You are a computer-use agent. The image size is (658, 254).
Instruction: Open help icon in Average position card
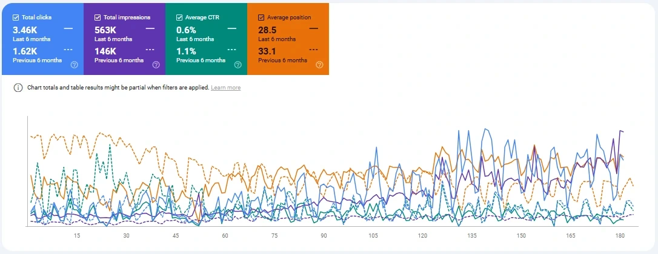point(319,65)
